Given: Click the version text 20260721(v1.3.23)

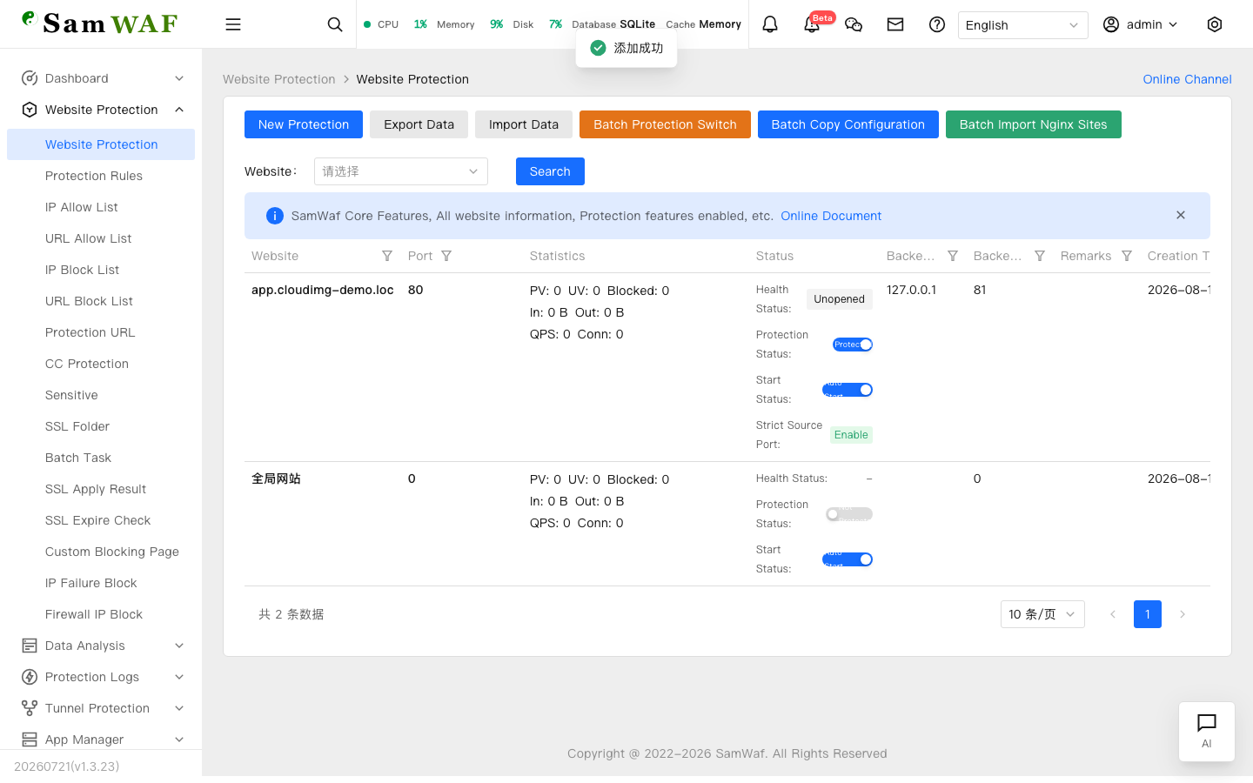Looking at the screenshot, I should point(67,766).
